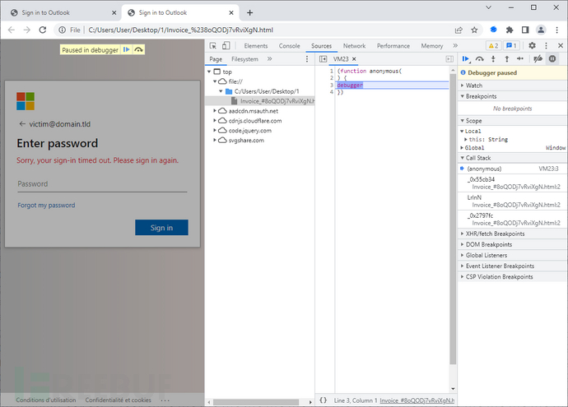Switch to the Memory tab
568x407 pixels.
tap(432, 46)
